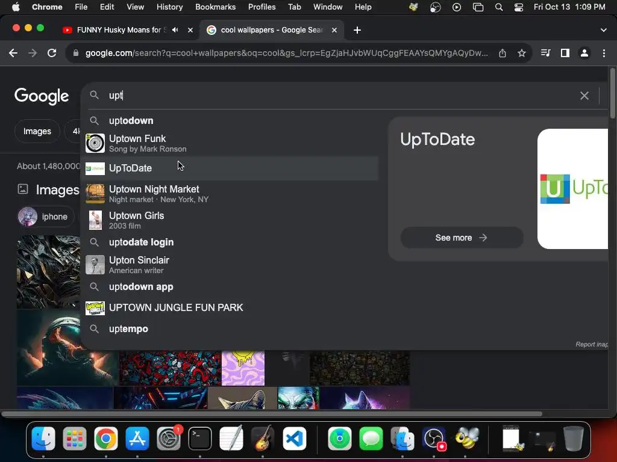Image resolution: width=617 pixels, height=462 pixels.
Task: Open the Bookmarks menu
Action: click(215, 7)
